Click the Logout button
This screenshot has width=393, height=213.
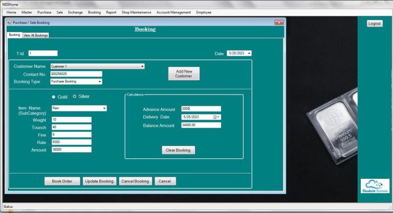point(375,23)
